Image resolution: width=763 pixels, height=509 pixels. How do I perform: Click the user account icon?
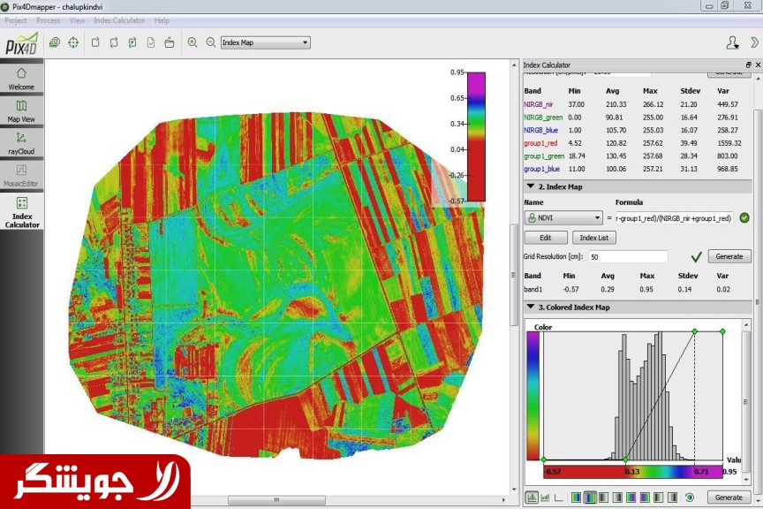coord(732,42)
